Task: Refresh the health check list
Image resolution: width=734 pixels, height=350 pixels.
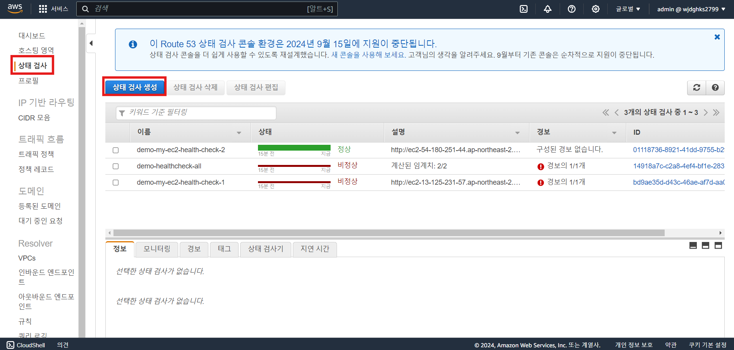Action: pyautogui.click(x=696, y=87)
